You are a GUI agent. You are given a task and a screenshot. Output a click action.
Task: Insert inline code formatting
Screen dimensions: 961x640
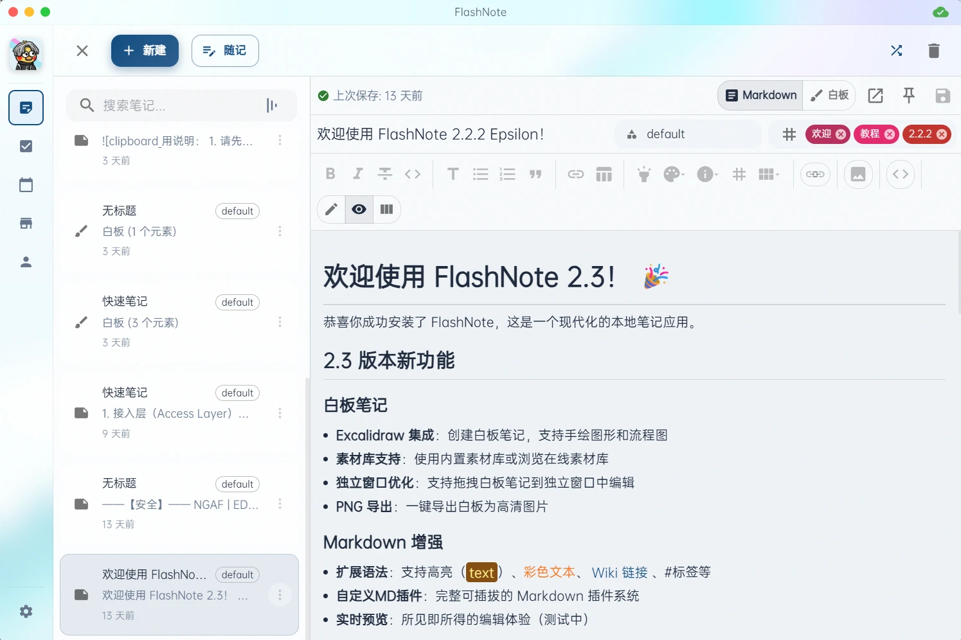(413, 174)
